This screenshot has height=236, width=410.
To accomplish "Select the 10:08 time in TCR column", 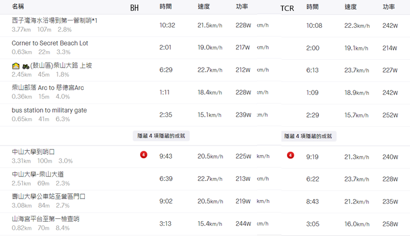I will [x=314, y=26].
